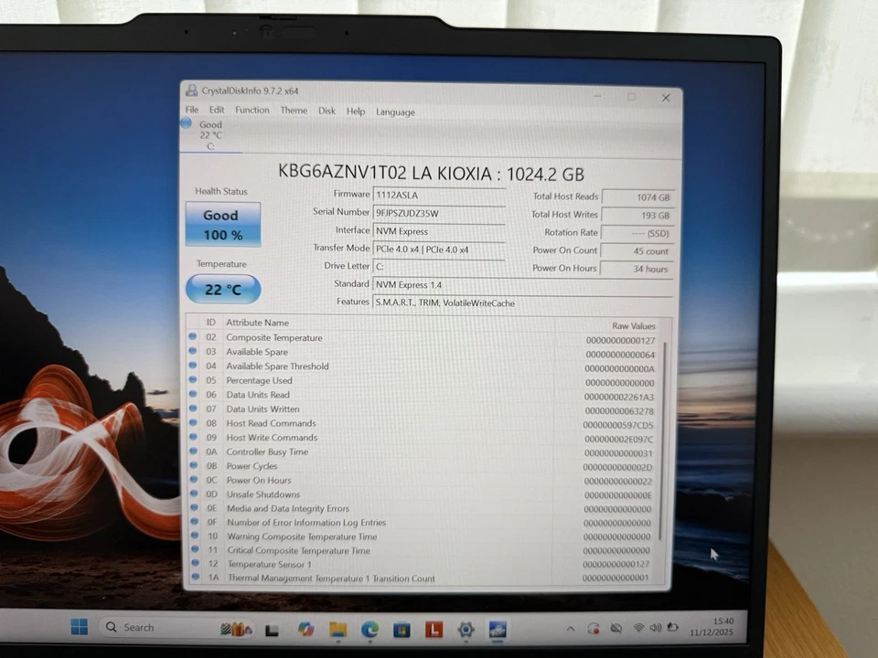Open the File menu
The width and height of the screenshot is (878, 658).
(x=192, y=110)
